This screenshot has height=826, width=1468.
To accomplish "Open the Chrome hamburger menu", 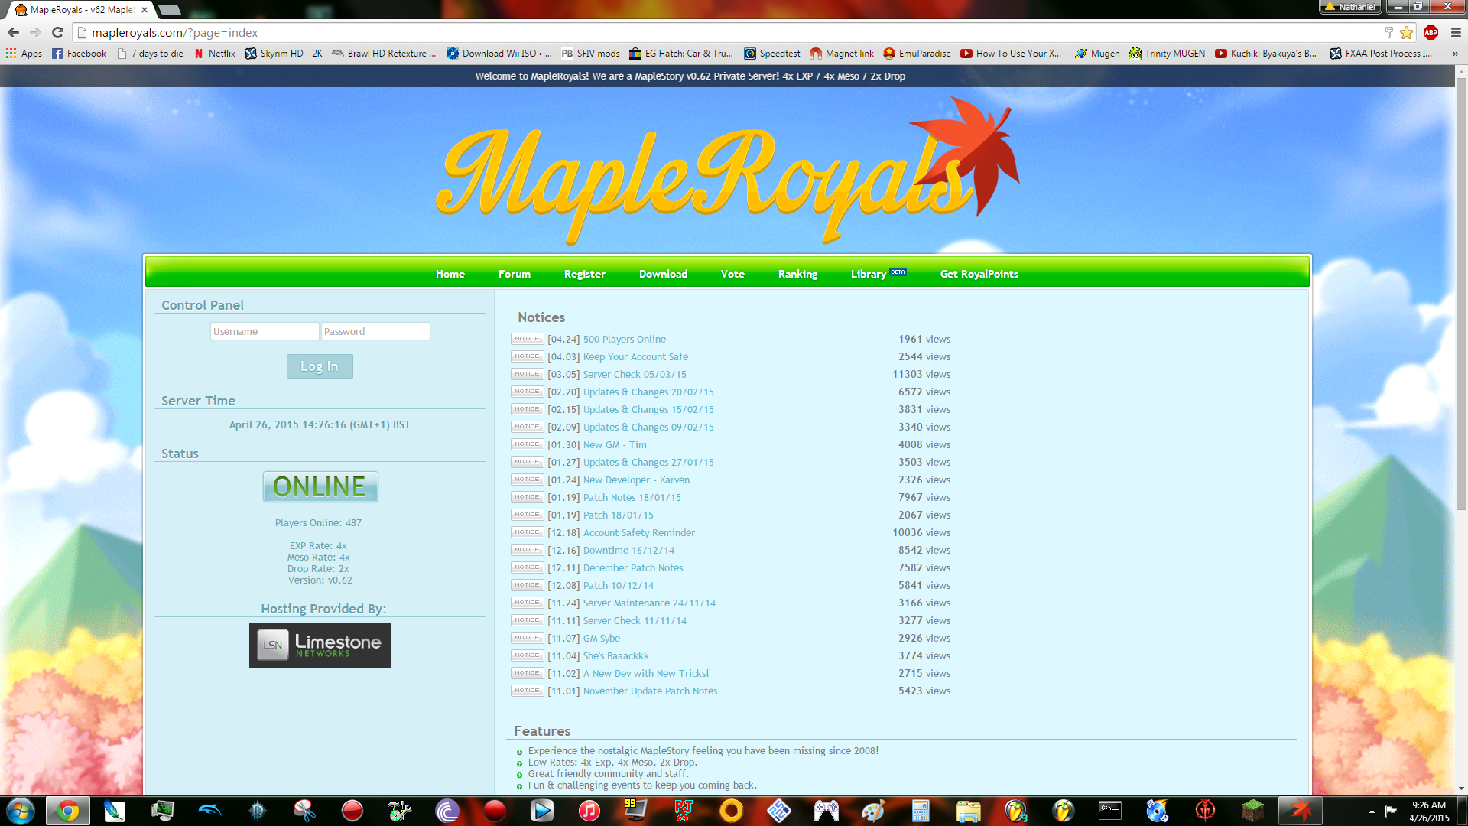I will coord(1456,32).
